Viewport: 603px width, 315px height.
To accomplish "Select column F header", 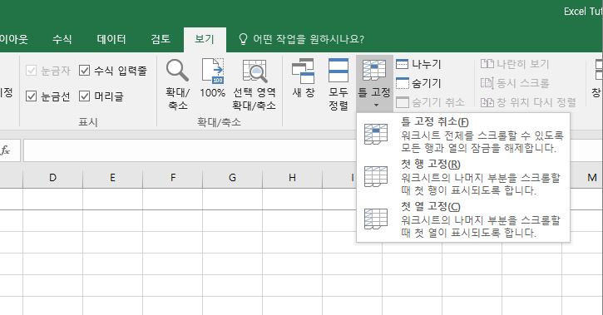I will click(173, 178).
